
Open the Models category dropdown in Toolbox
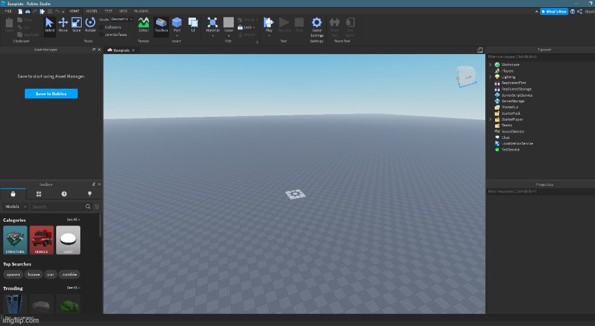16,206
